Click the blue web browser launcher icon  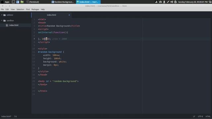(18, 2)
